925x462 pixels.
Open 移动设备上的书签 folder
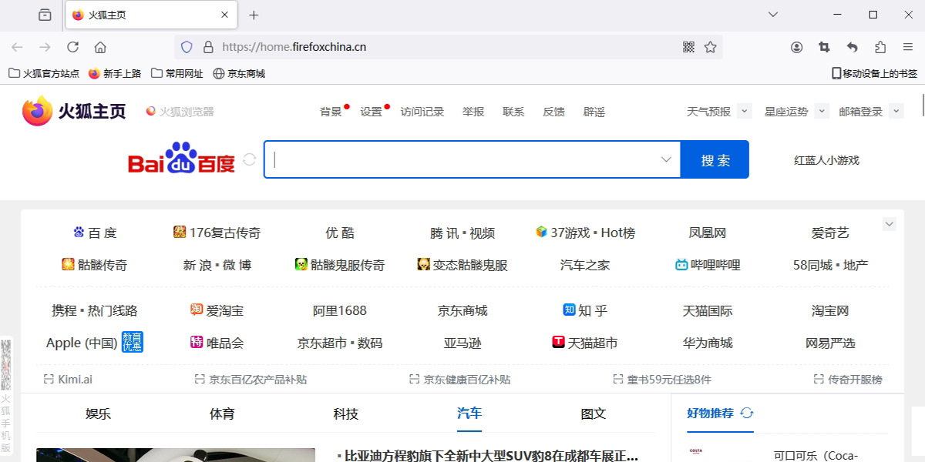[874, 74]
